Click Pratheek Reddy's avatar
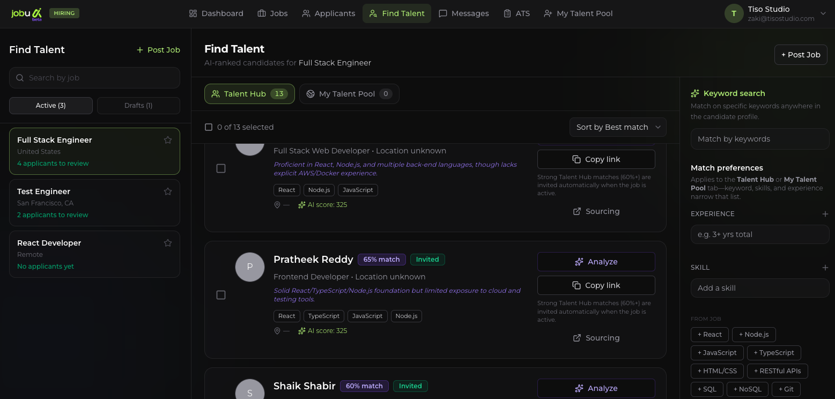The image size is (835, 399). pos(250,267)
